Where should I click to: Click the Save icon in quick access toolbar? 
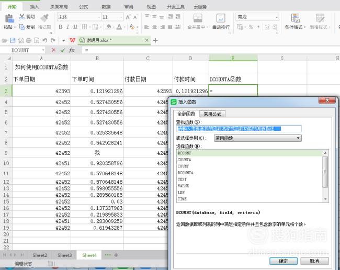[x=13, y=40]
